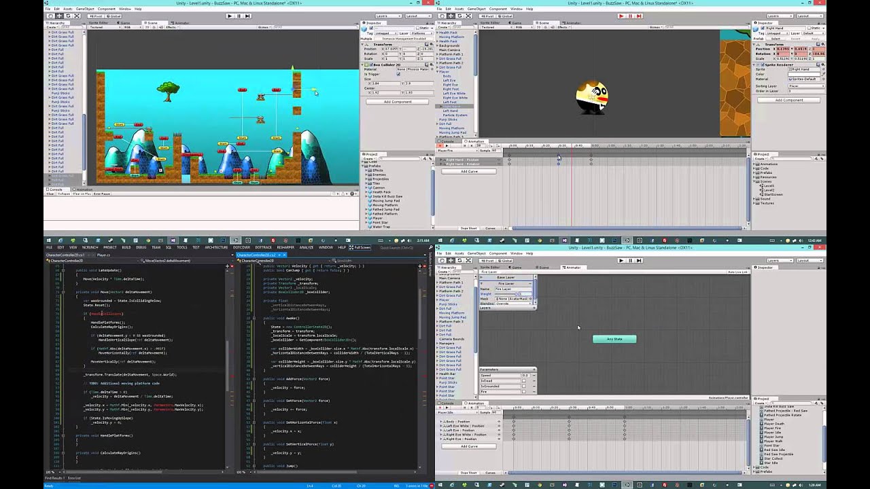
Task: Toggle Clear on Play in top-left Unity console
Action: (x=81, y=194)
